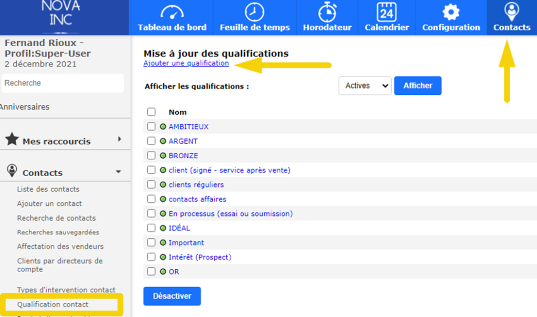The width and height of the screenshot is (537, 317).
Task: Click the Feuille de temps clock icon
Action: coord(254,12)
